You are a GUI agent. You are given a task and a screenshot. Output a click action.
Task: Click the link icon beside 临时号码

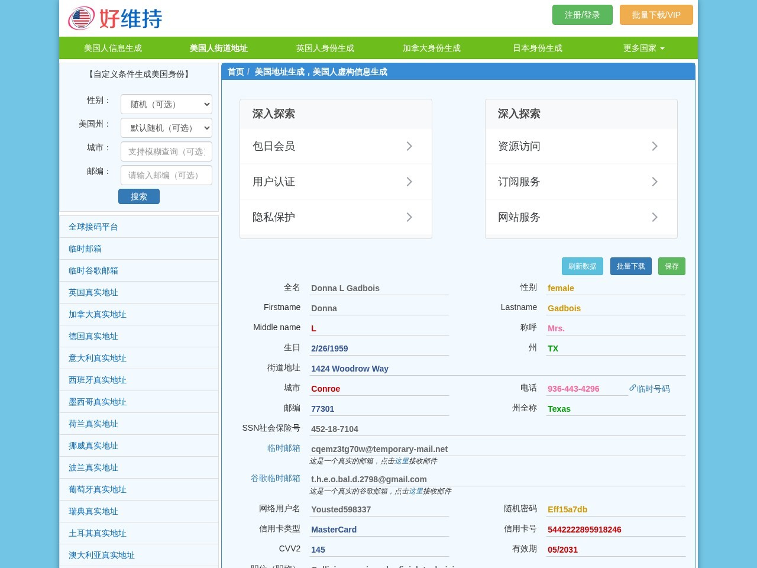(x=632, y=388)
